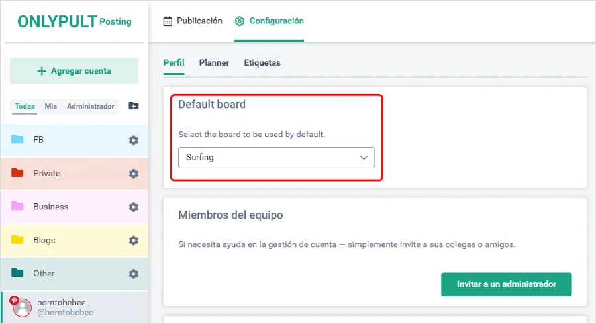Select the Perfil sub-tab
Screen dimensions: 596x324
point(174,63)
